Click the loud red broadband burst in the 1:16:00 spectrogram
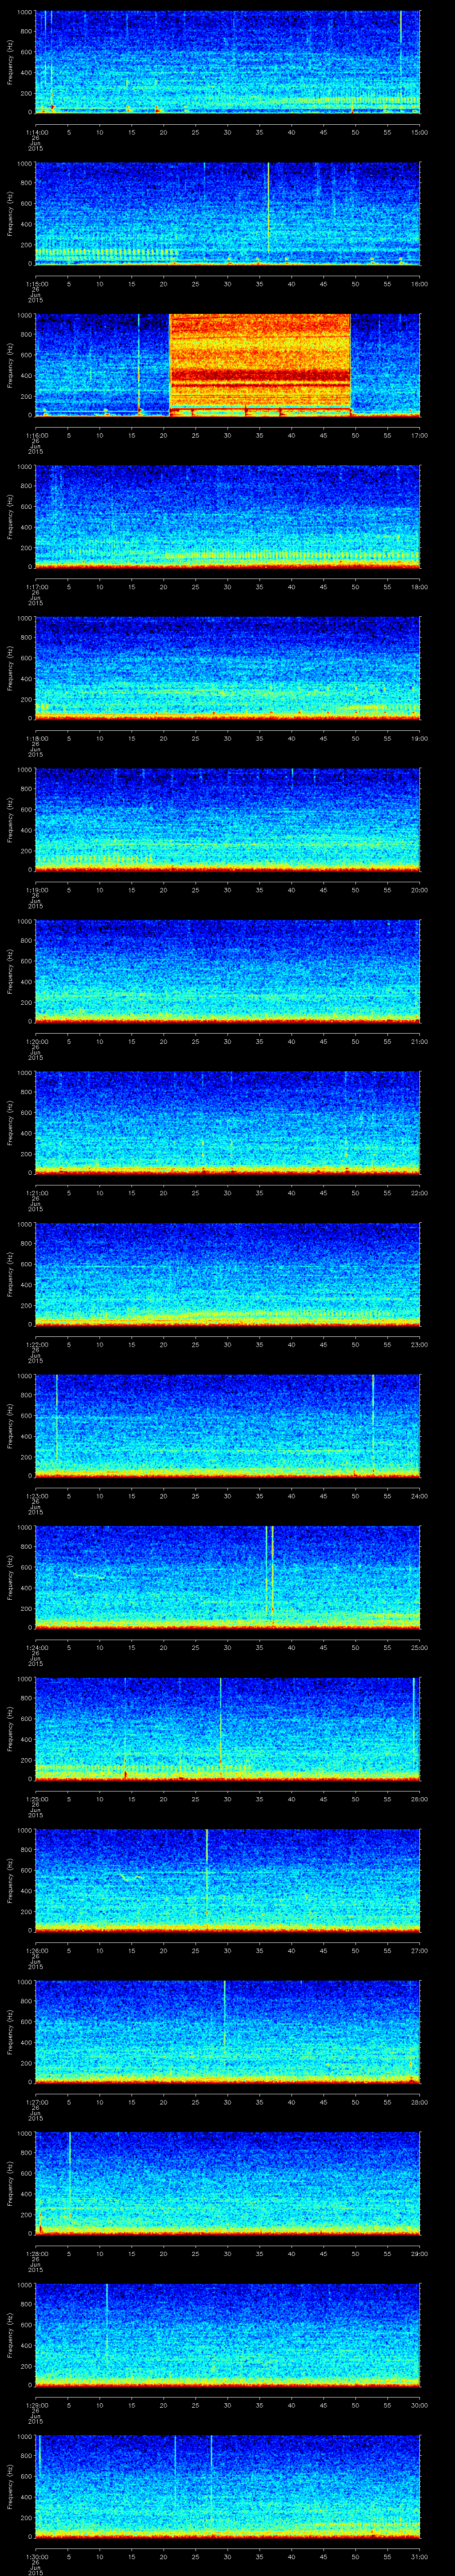Screen dimensions: 455x2576 tap(260, 364)
